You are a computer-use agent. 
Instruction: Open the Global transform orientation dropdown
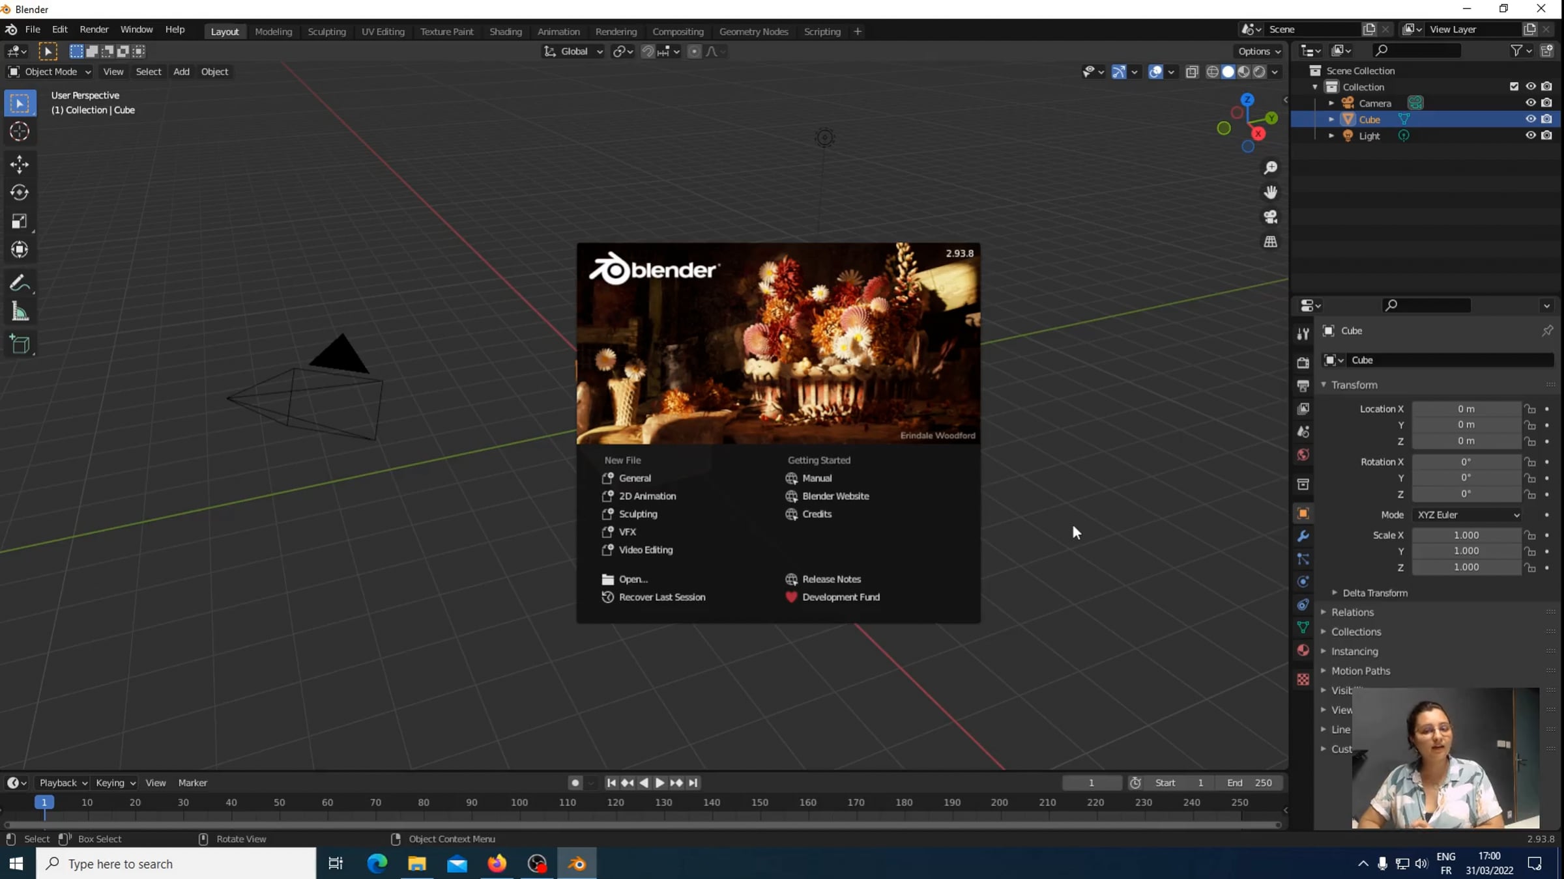point(573,51)
